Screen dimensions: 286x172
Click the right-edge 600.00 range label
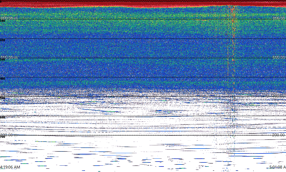tap(279, 57)
